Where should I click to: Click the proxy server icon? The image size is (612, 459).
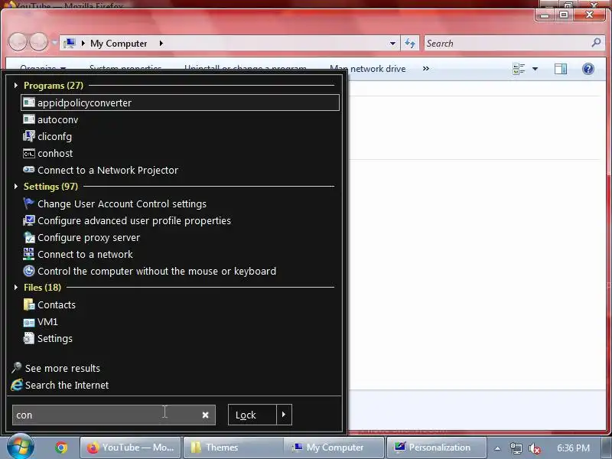pyautogui.click(x=29, y=237)
